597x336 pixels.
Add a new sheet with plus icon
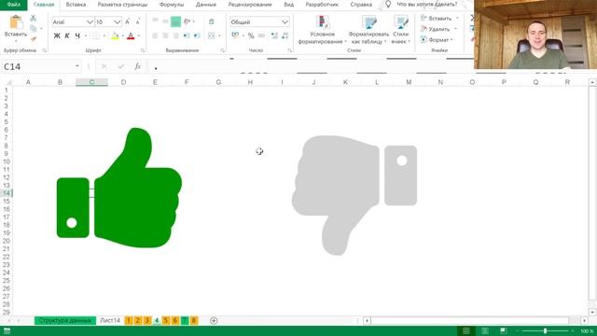point(214,321)
